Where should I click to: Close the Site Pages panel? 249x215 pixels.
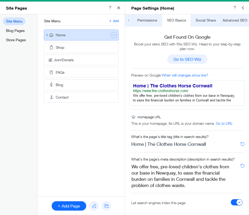pyautogui.click(x=119, y=8)
